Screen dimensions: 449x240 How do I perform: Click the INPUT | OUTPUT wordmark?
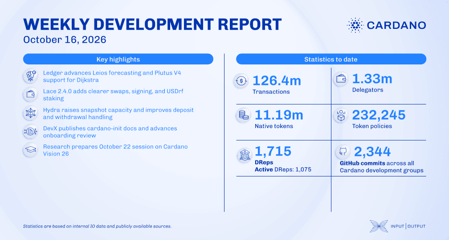(x=408, y=226)
